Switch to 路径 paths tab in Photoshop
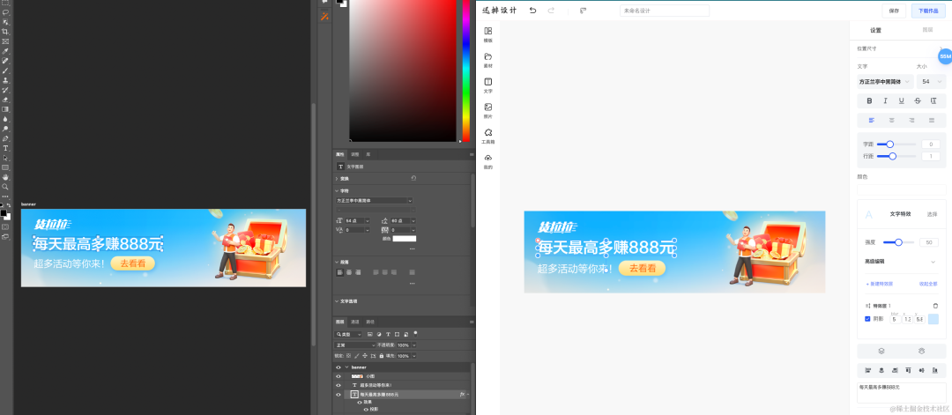This screenshot has width=952, height=415. point(370,322)
